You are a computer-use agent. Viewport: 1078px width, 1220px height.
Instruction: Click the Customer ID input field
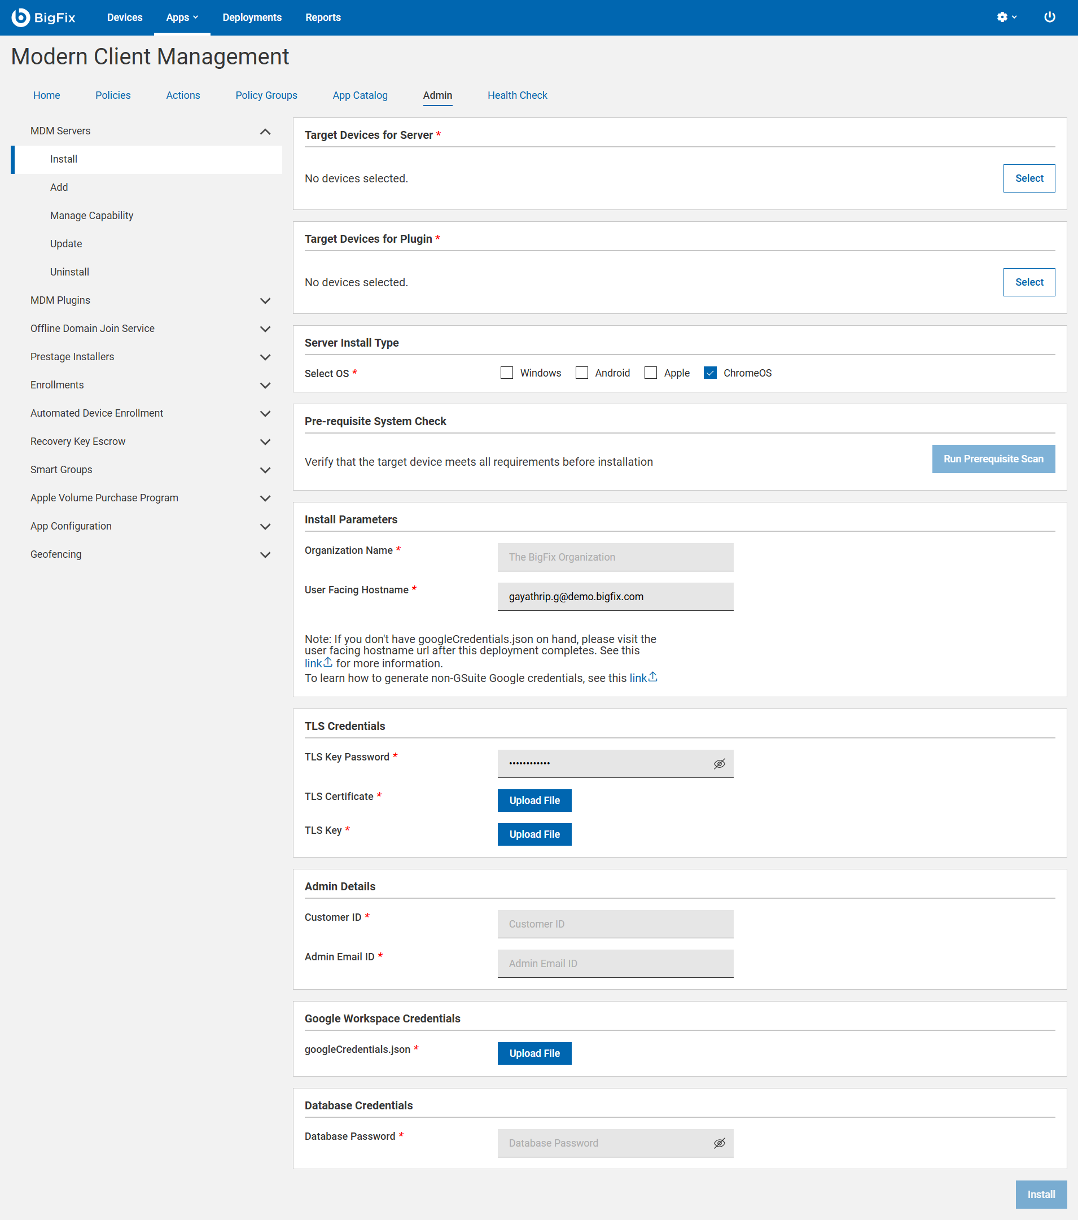pos(615,924)
